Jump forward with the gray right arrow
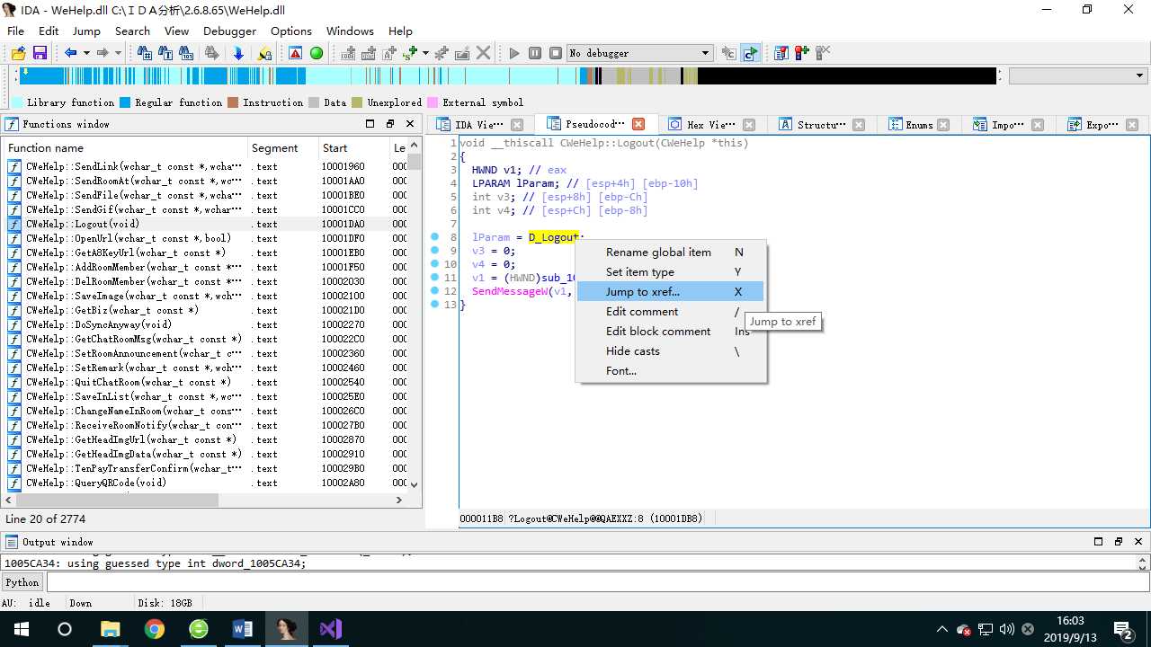This screenshot has width=1151, height=647. click(x=103, y=53)
